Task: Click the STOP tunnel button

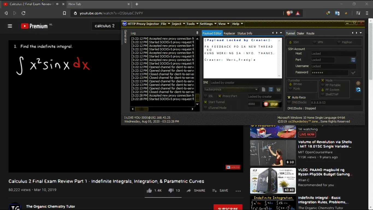Action: pyautogui.click(x=271, y=104)
